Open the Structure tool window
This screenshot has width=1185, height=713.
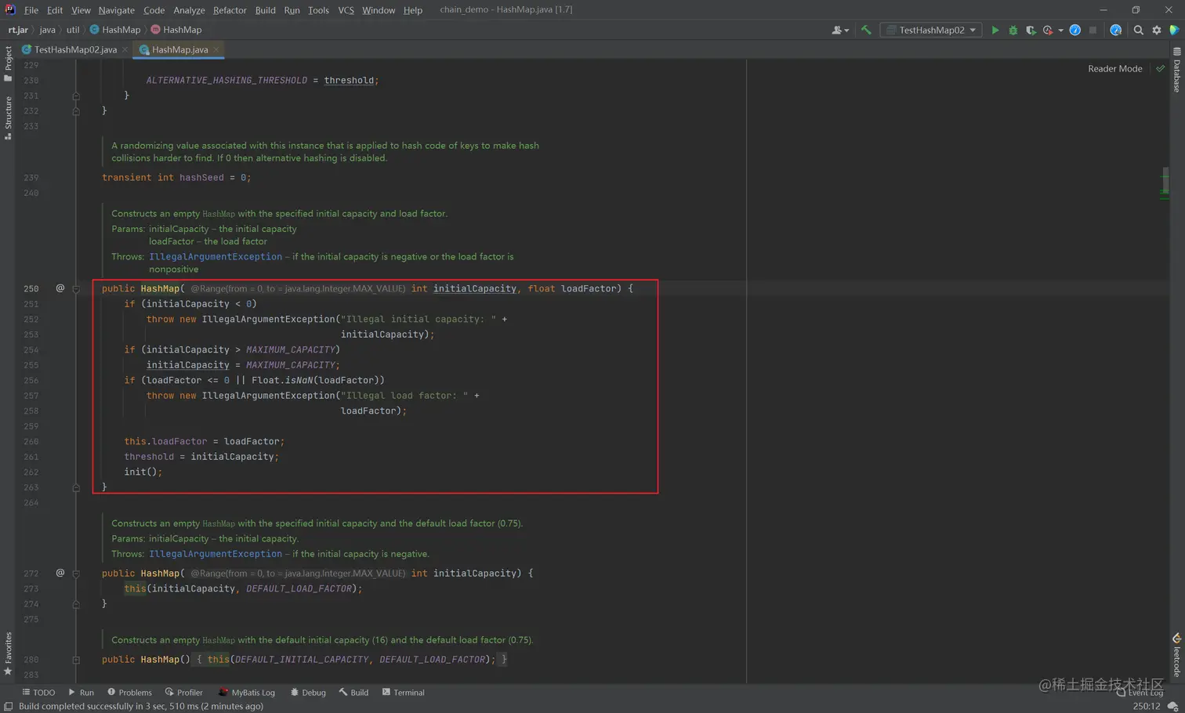(x=8, y=118)
